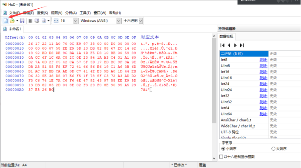Click the 覆盖 overwrite mode status entry

203,165
